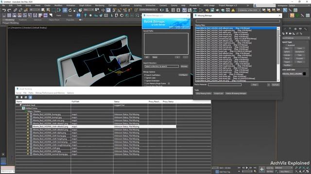Screen dimensions: 311x174
Task: Switch to the Freeform ribbon tab
Action: [23, 20]
